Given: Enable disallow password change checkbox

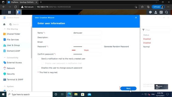Looking at the screenshot, I should (39, 68).
